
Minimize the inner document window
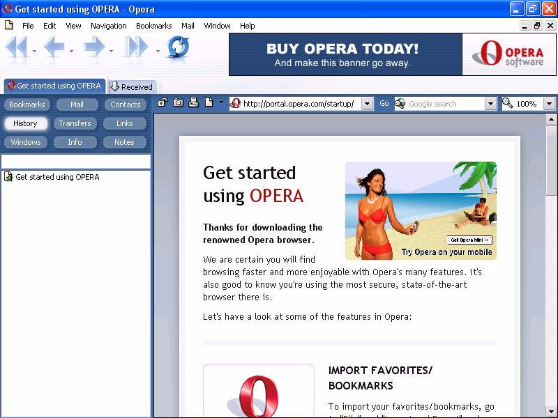click(525, 26)
